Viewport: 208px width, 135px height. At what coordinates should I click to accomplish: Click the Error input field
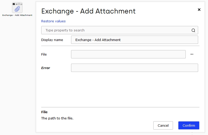click(135, 68)
